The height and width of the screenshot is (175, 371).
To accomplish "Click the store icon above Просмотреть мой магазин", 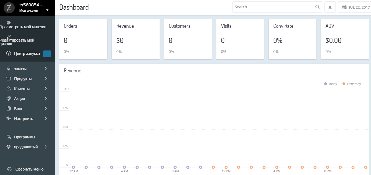I will click(x=9, y=23).
